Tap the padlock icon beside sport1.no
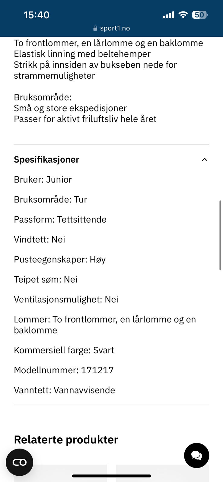 95,28
